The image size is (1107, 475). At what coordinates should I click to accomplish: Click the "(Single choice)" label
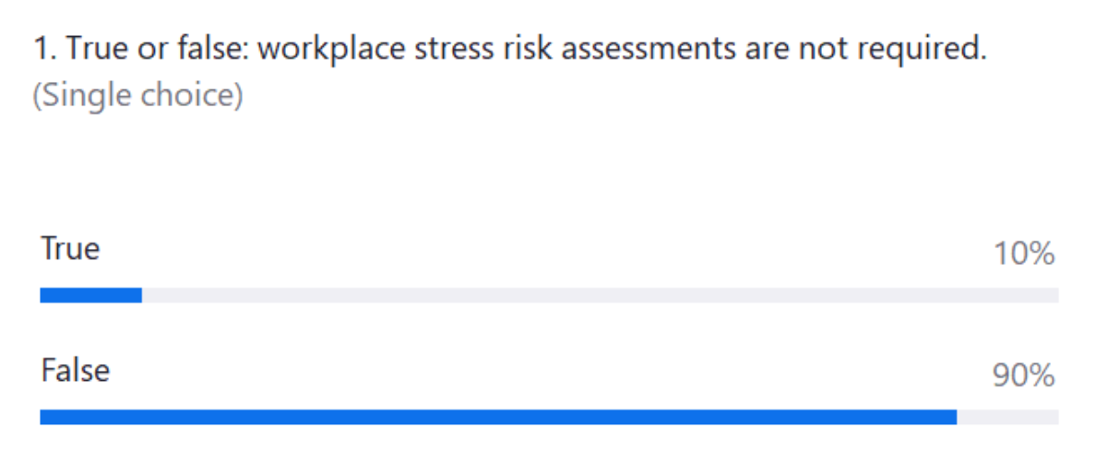(137, 97)
